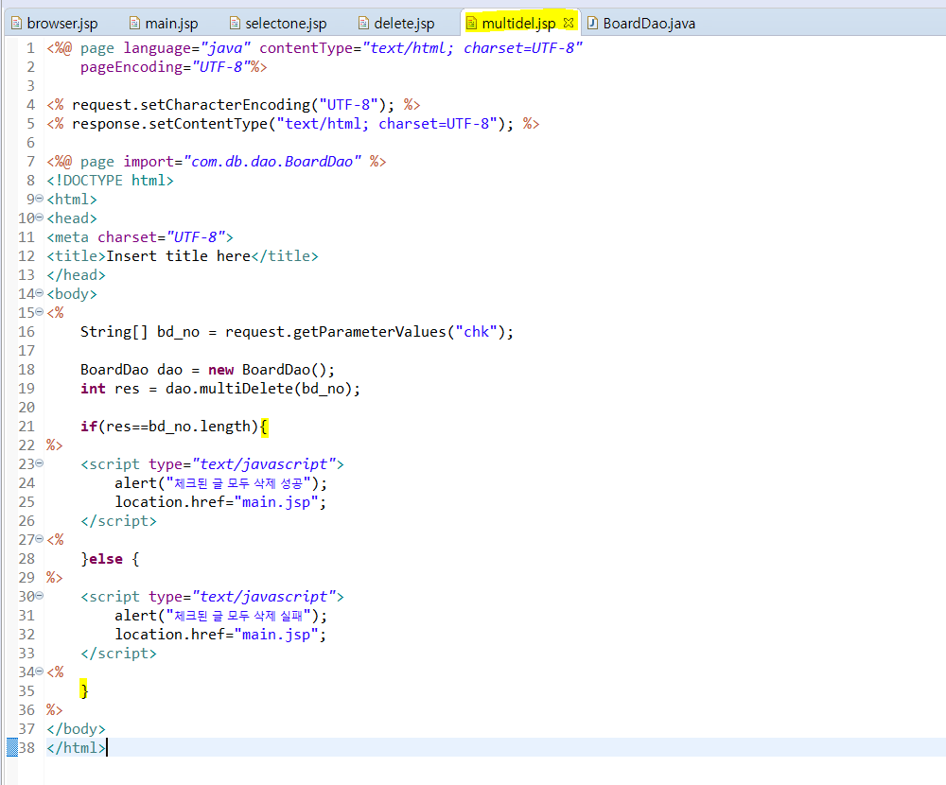946x785 pixels.
Task: Collapse scriptlet fold at line 15
Action: (x=39, y=312)
